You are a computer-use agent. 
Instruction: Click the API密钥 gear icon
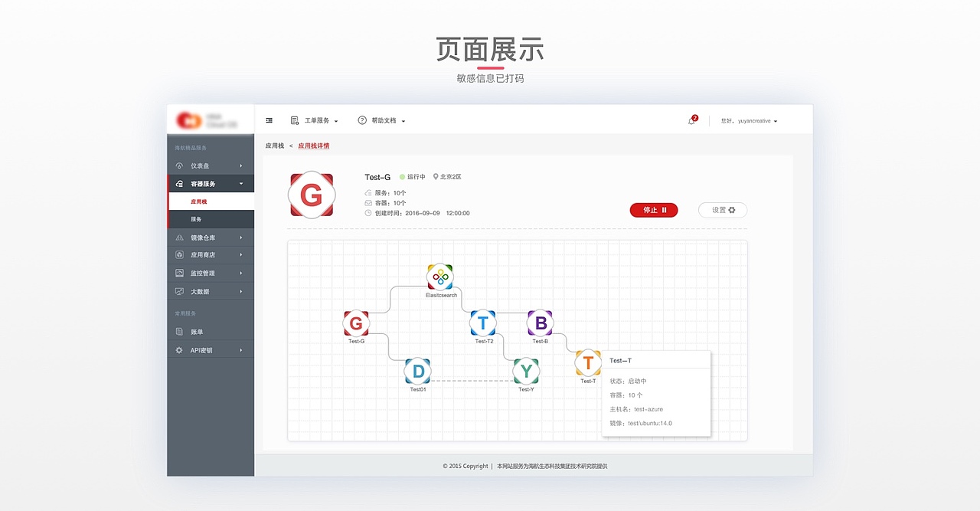click(x=179, y=350)
